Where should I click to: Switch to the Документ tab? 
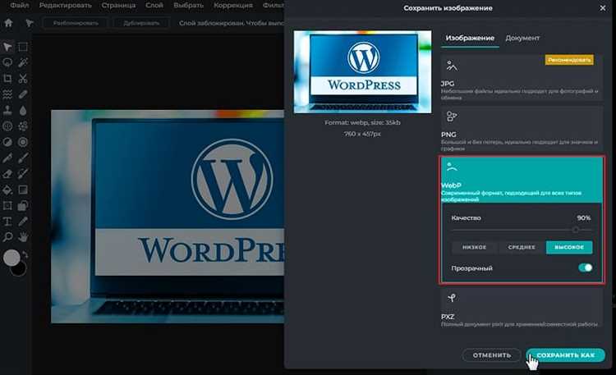point(522,38)
